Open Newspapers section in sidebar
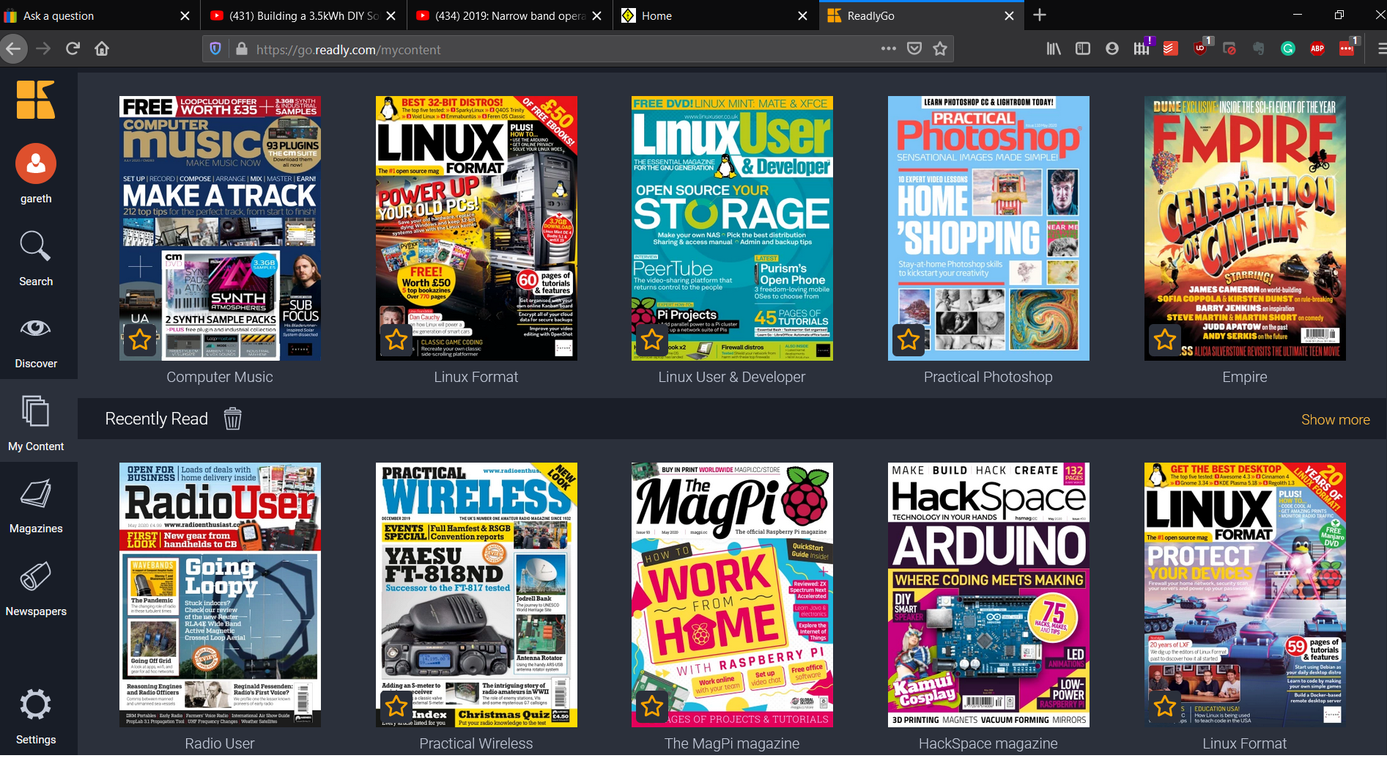The height and width of the screenshot is (761, 1387). click(36, 589)
